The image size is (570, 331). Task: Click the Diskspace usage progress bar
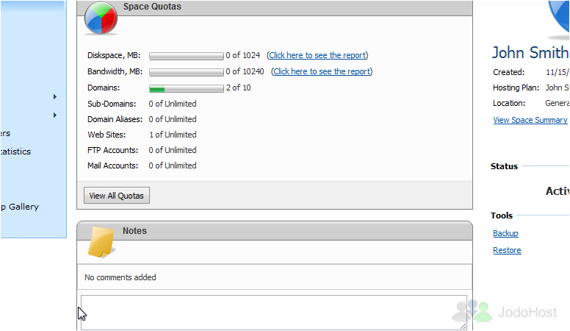(x=187, y=56)
